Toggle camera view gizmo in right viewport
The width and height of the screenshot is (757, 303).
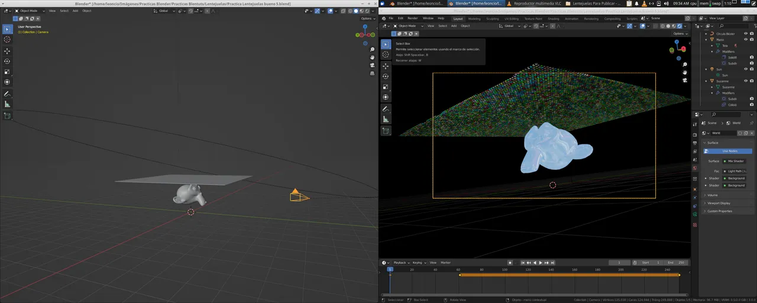tap(684, 80)
